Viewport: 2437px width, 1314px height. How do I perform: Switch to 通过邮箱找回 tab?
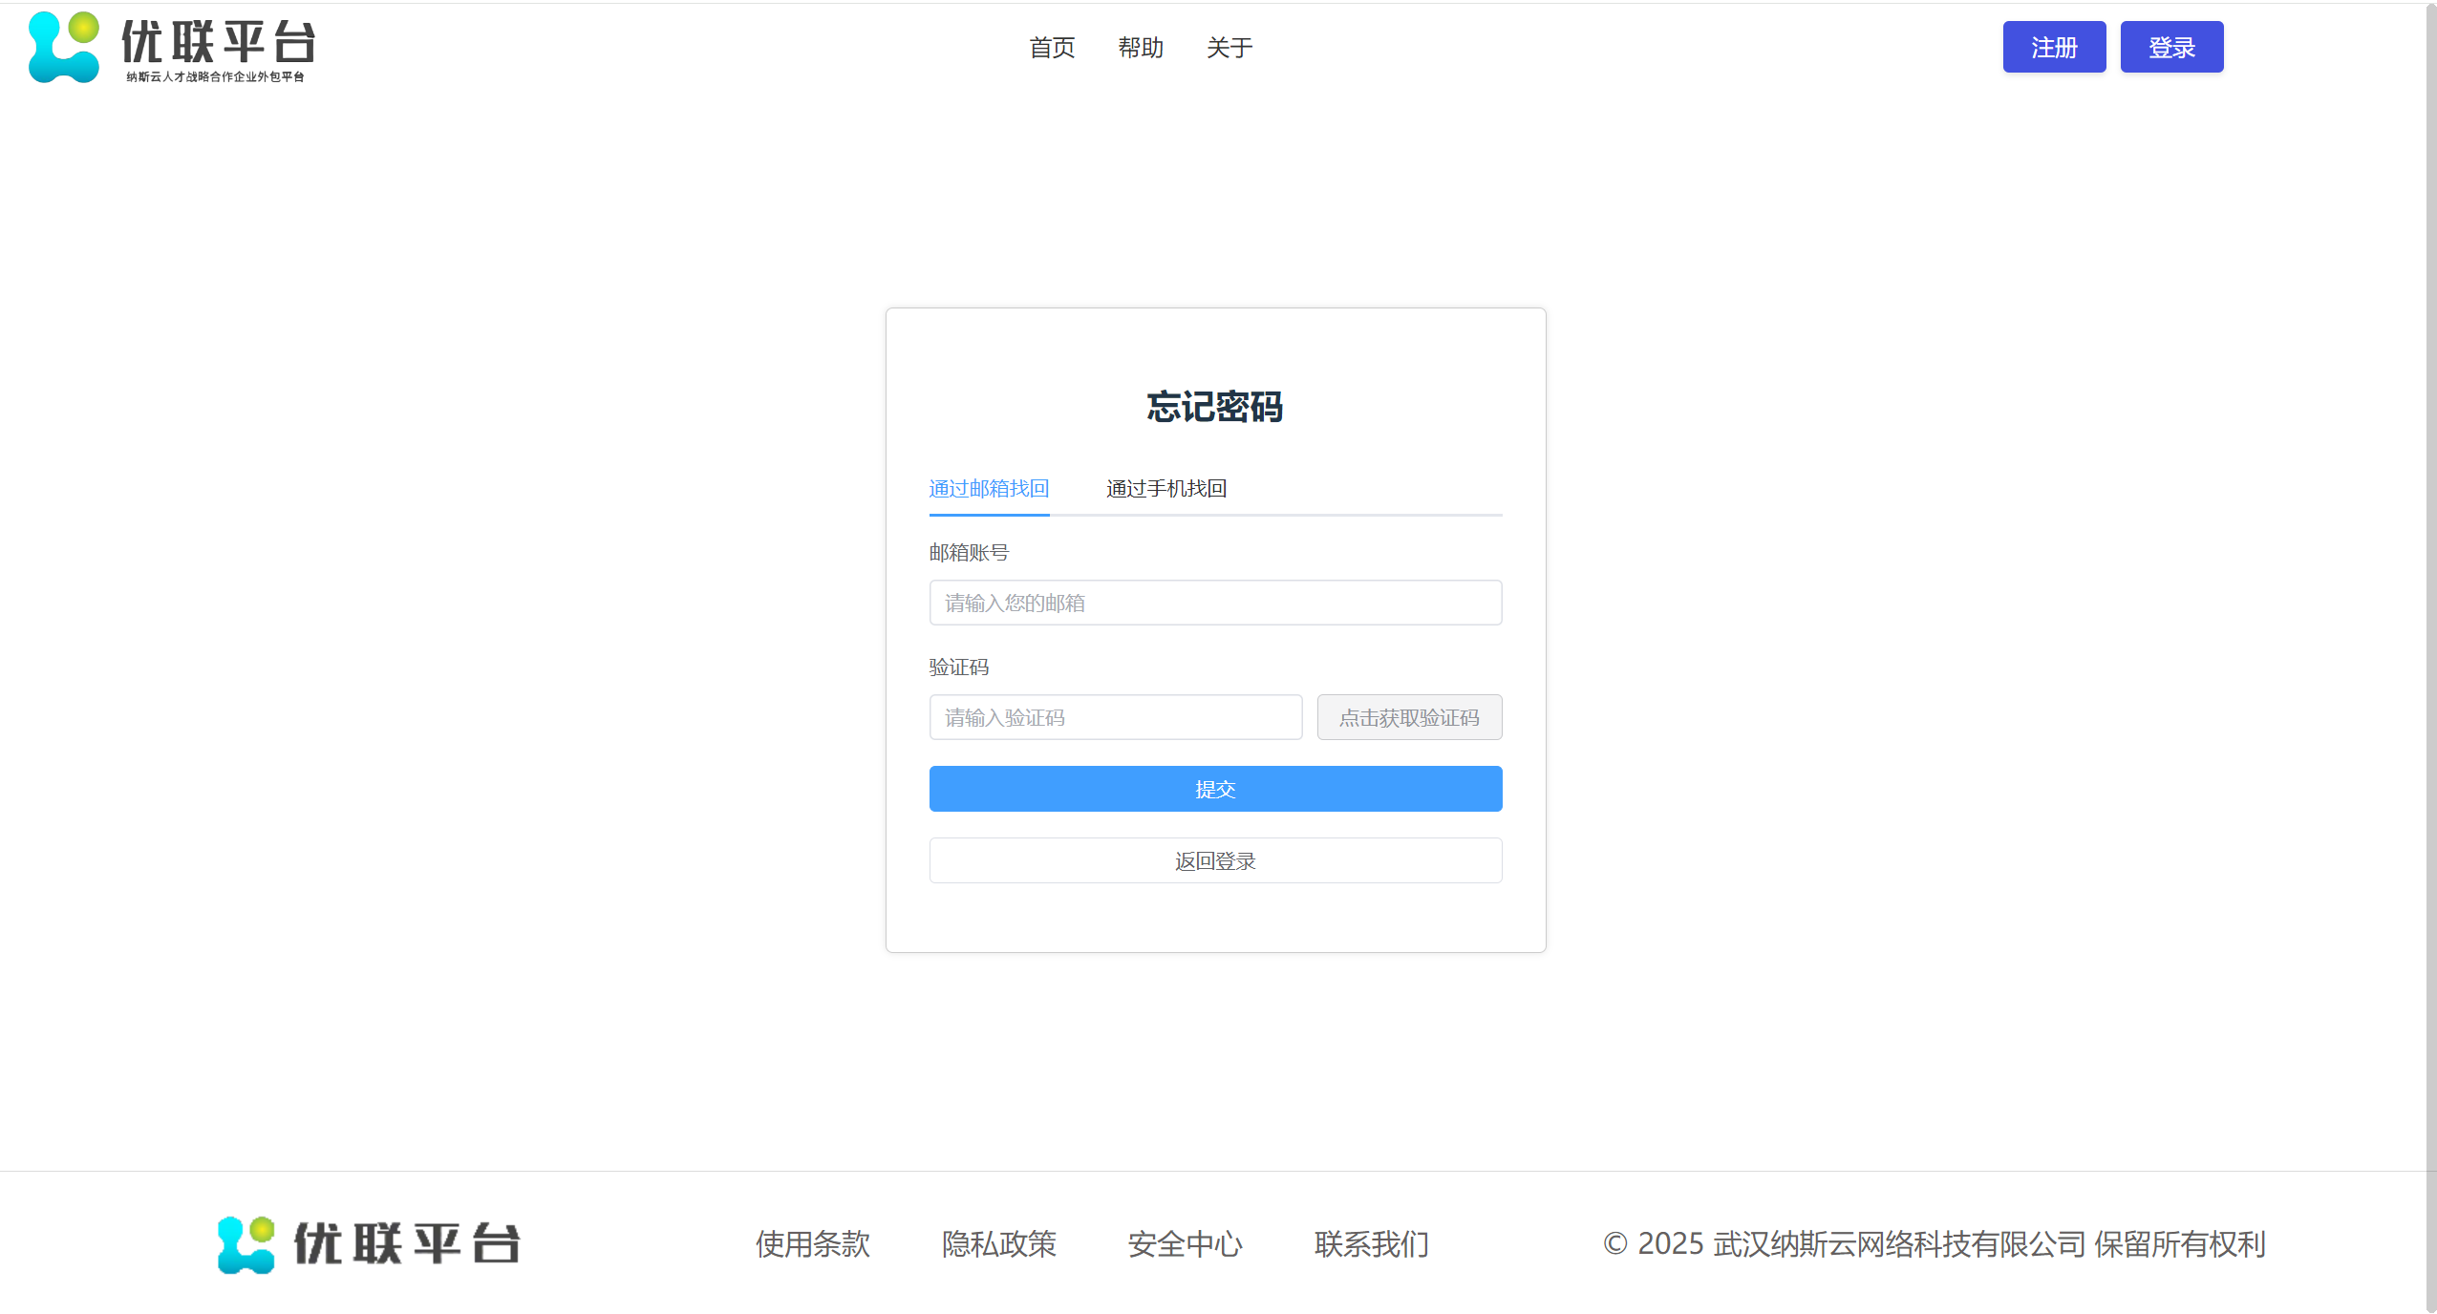989,489
